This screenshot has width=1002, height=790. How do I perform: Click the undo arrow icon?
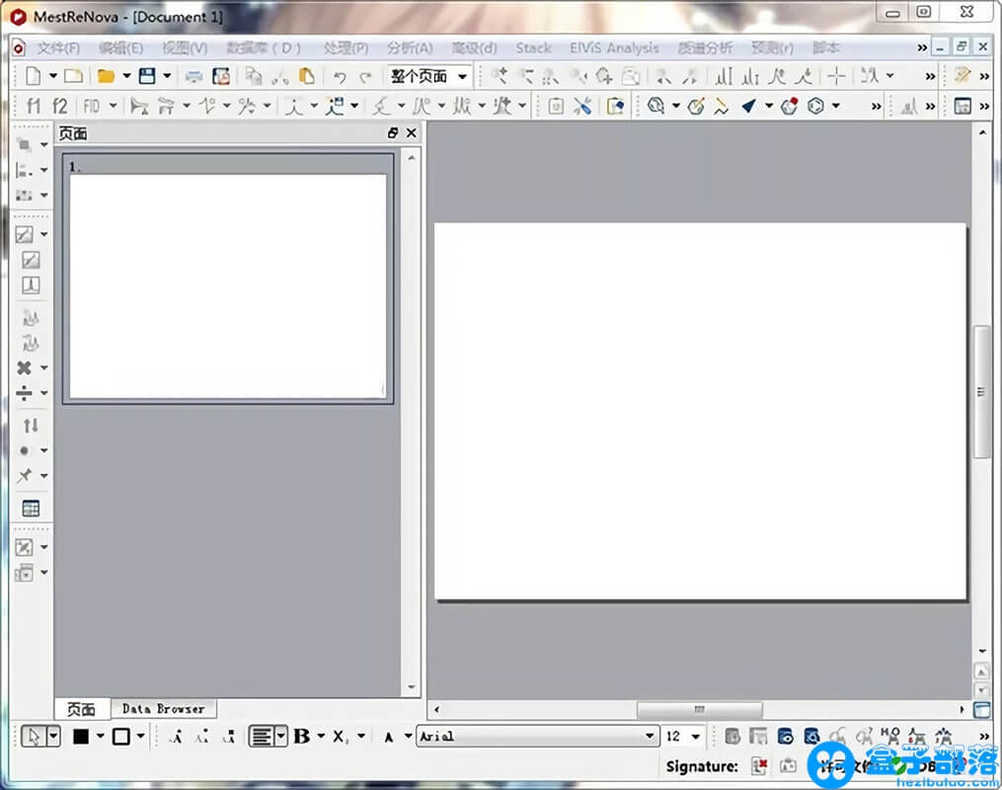point(340,76)
